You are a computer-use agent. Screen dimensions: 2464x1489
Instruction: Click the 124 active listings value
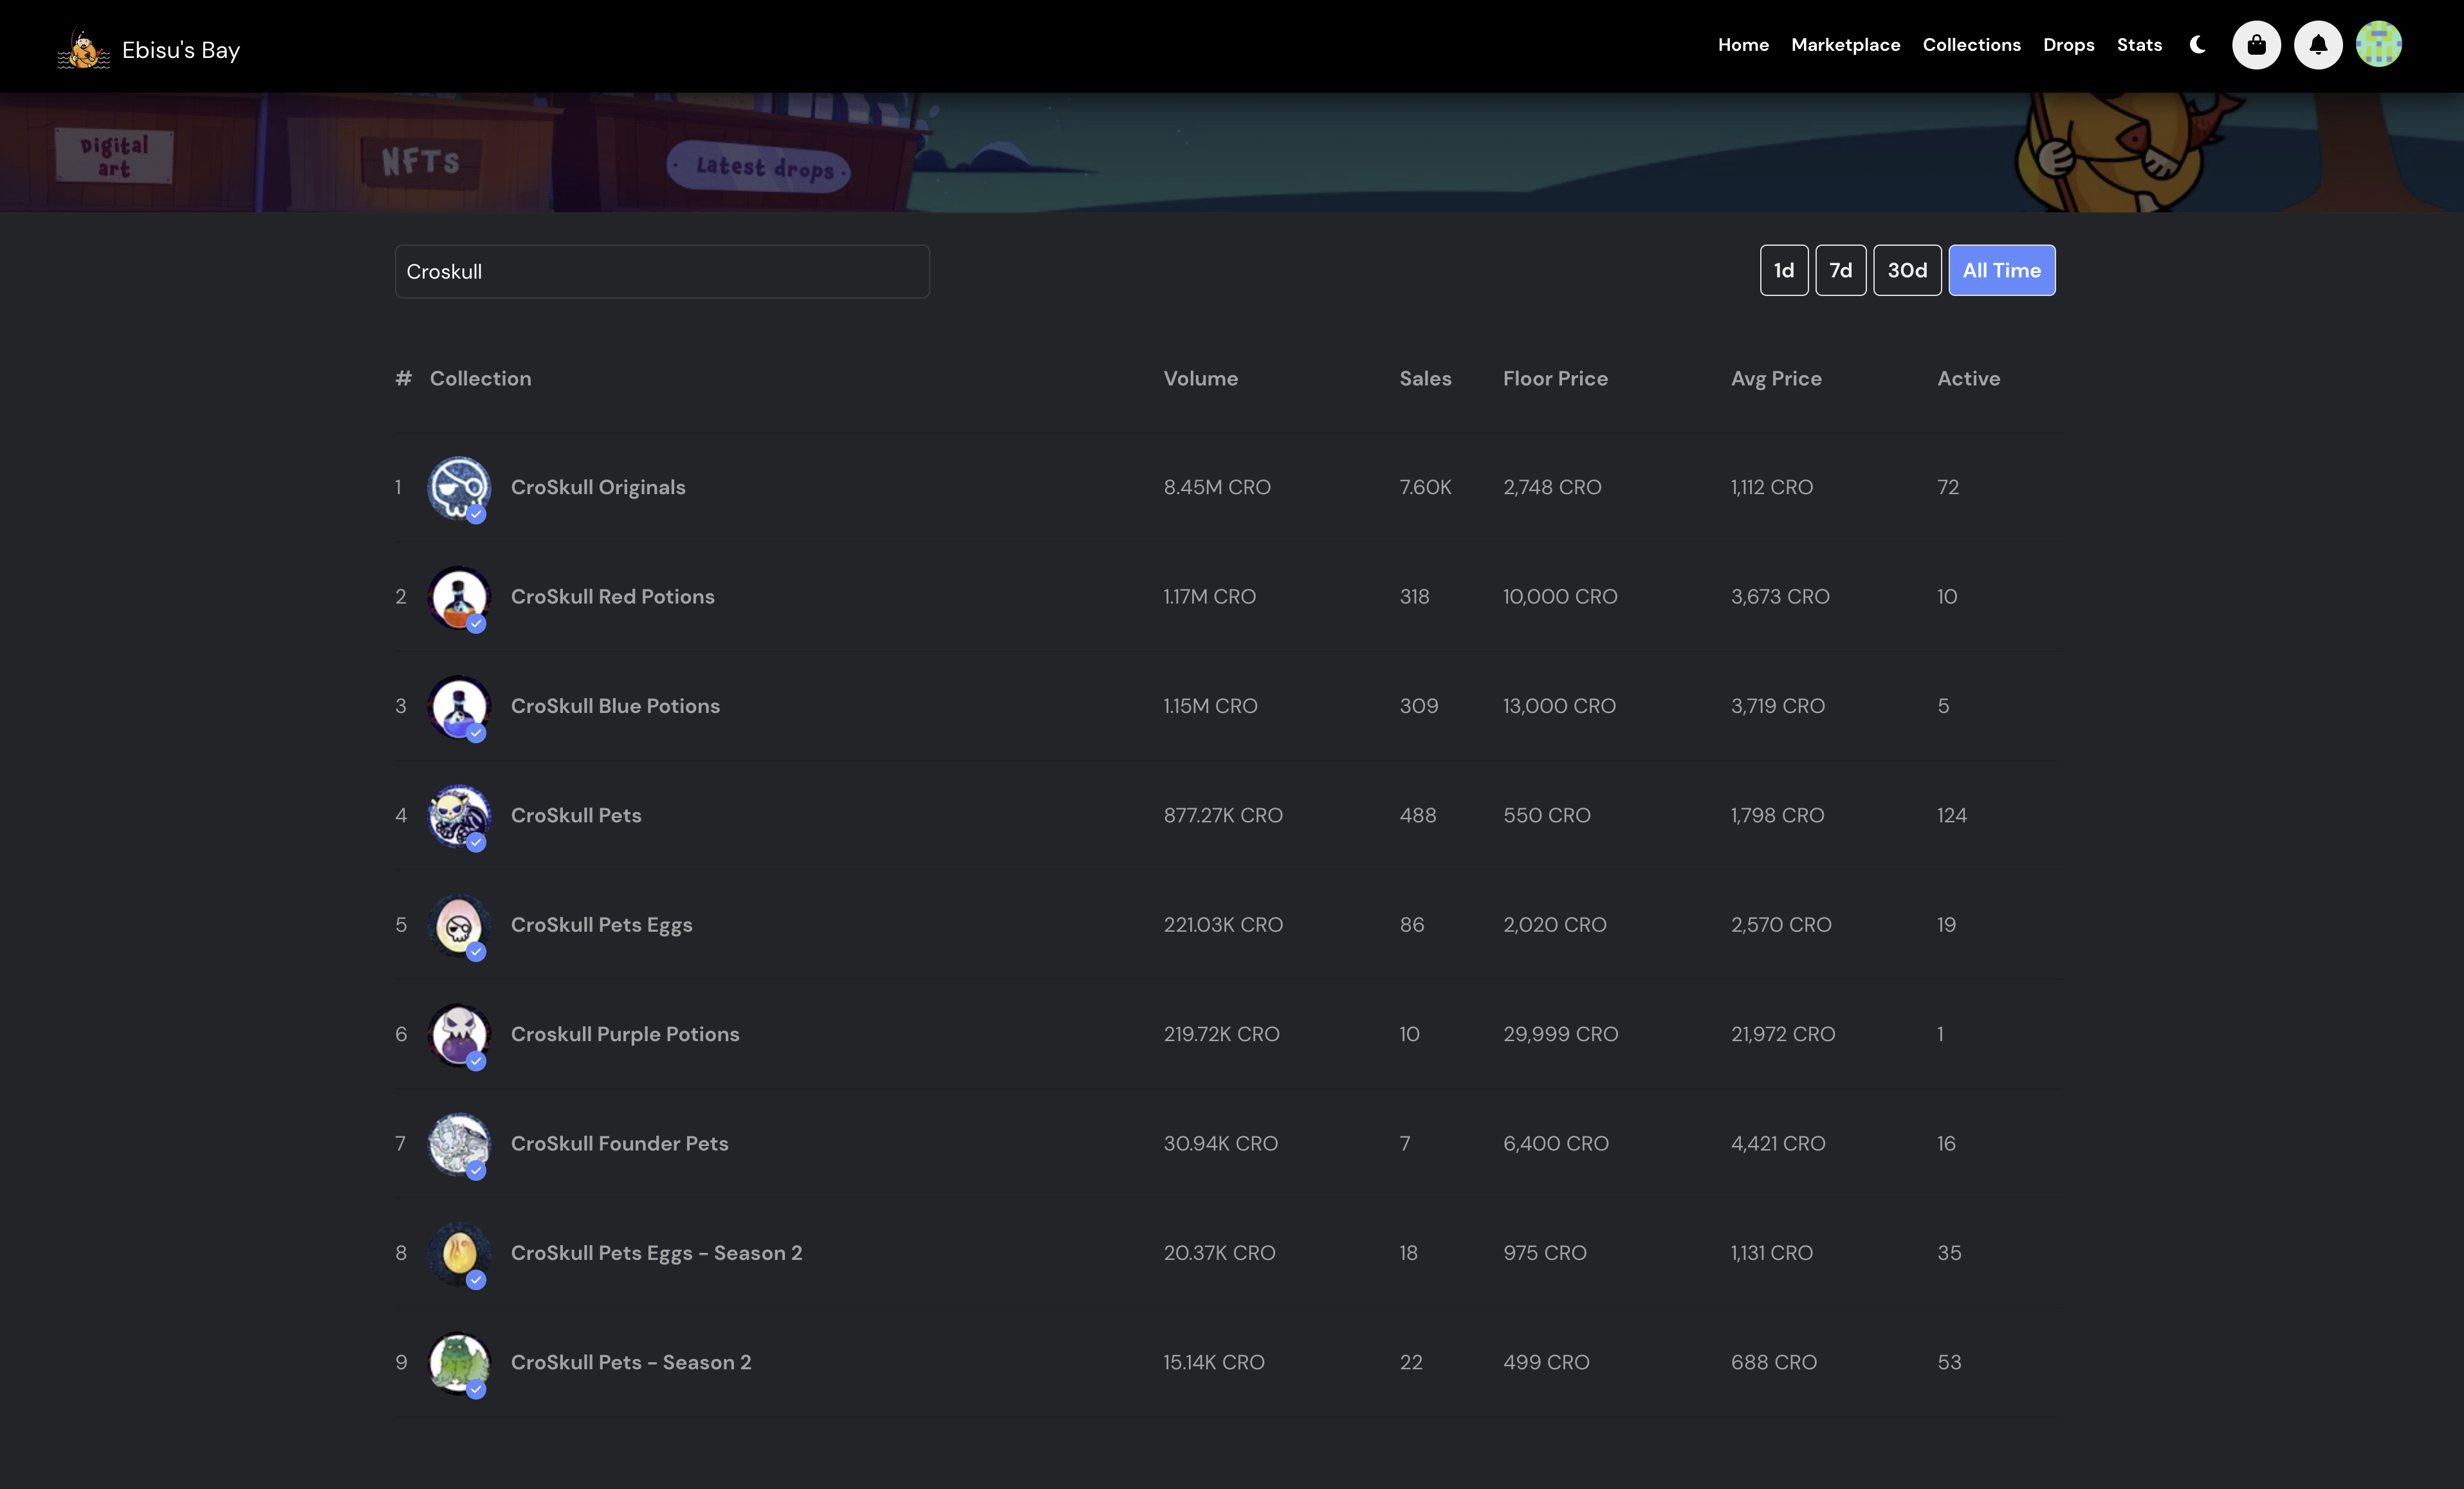click(x=1952, y=816)
